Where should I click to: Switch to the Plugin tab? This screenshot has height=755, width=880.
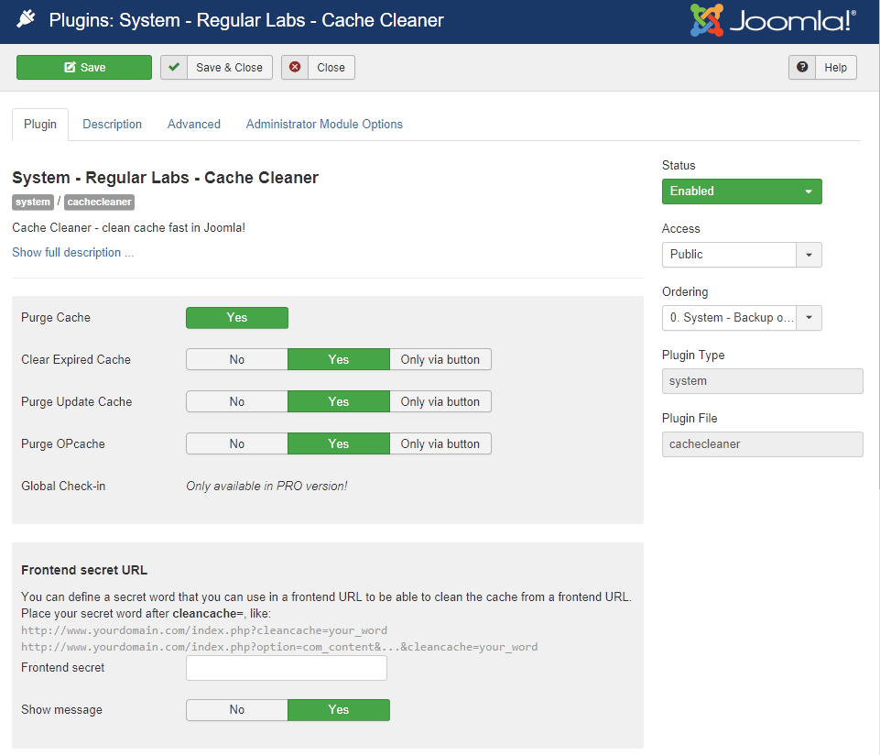(x=40, y=124)
